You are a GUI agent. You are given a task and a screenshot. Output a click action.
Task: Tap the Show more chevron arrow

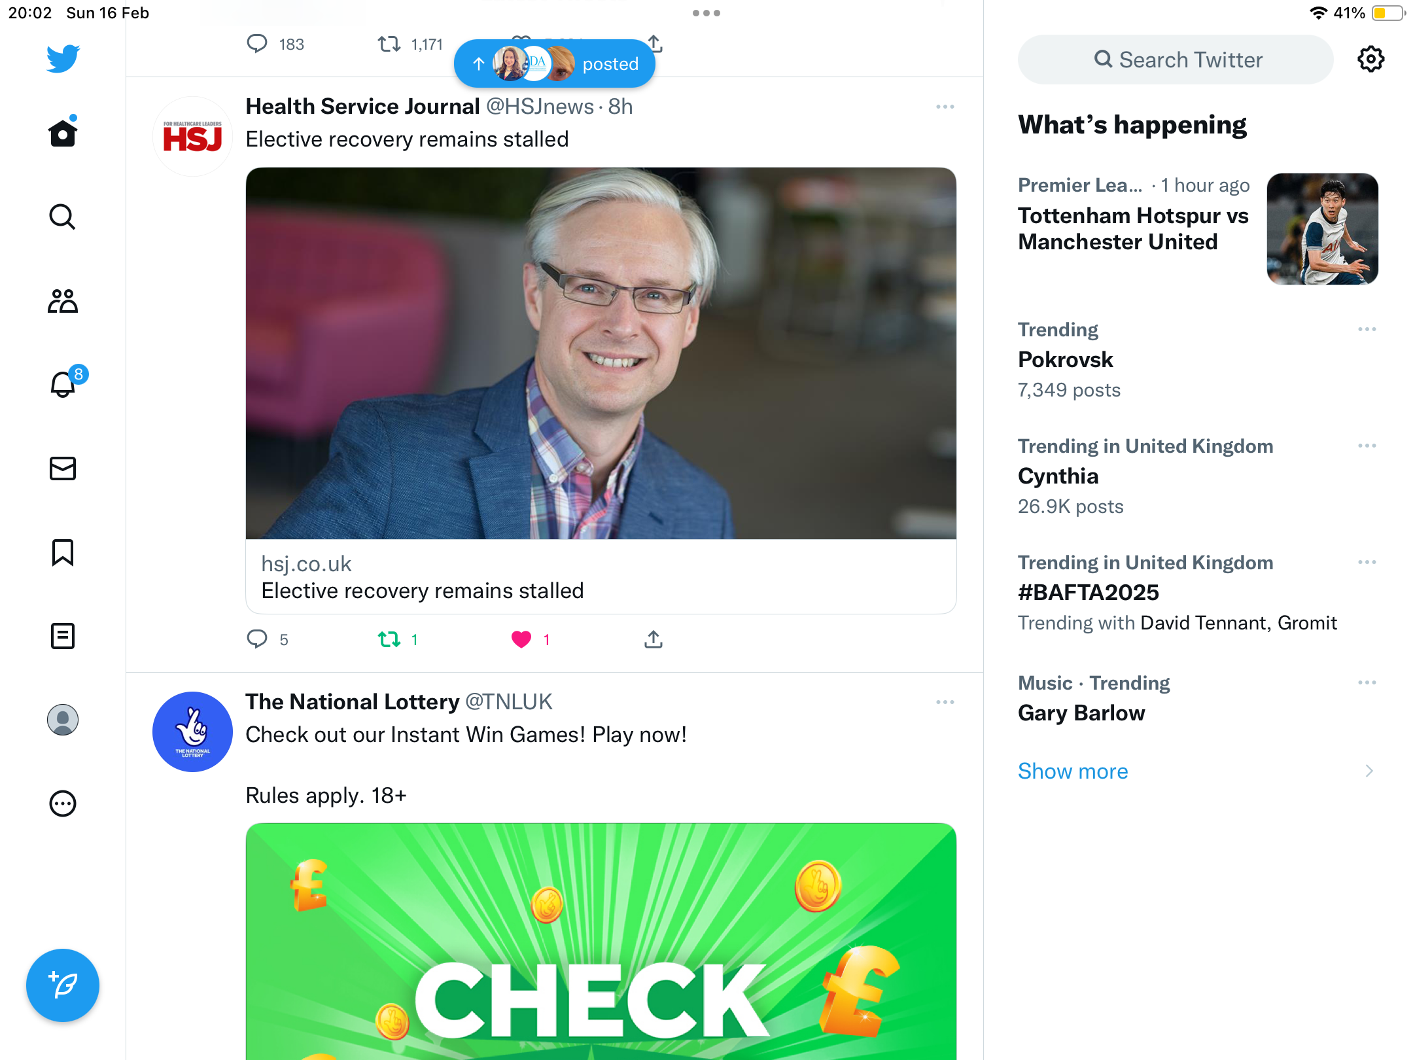(x=1369, y=771)
